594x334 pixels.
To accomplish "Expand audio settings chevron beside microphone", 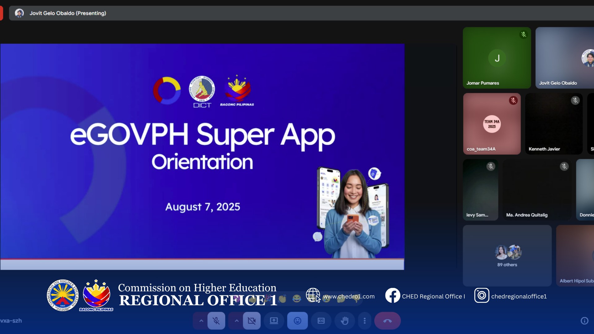I will [x=201, y=321].
